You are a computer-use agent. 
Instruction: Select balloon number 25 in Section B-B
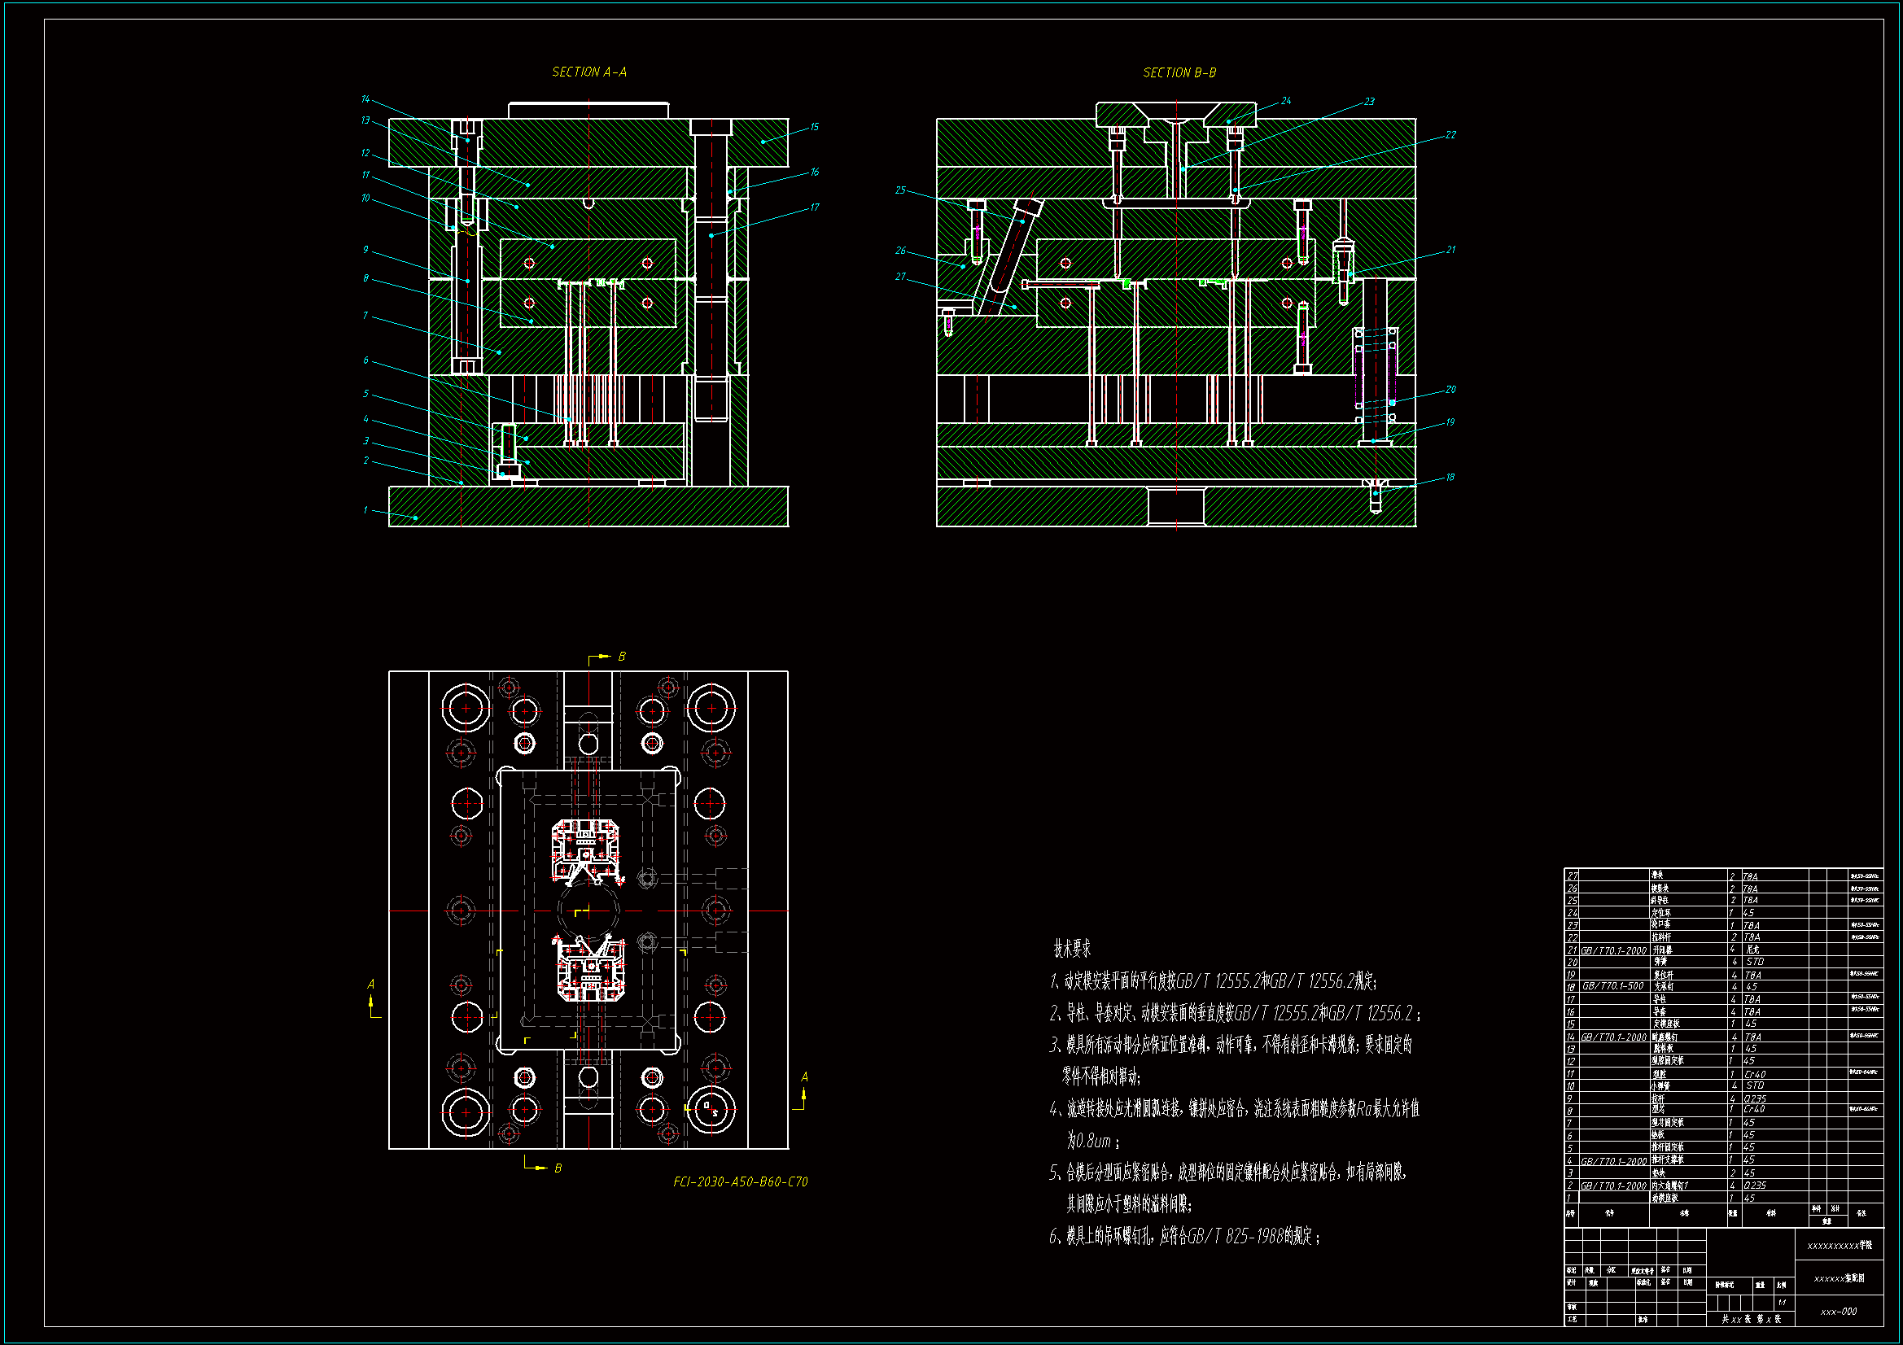900,190
